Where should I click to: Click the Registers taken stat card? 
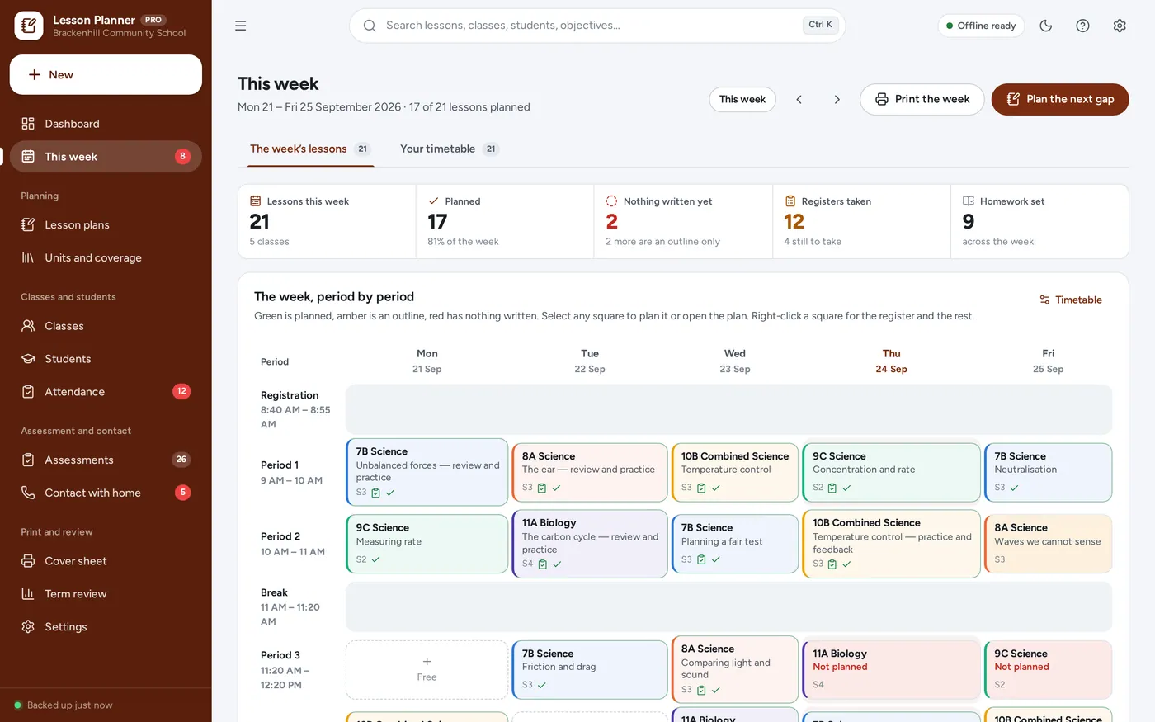pos(861,221)
